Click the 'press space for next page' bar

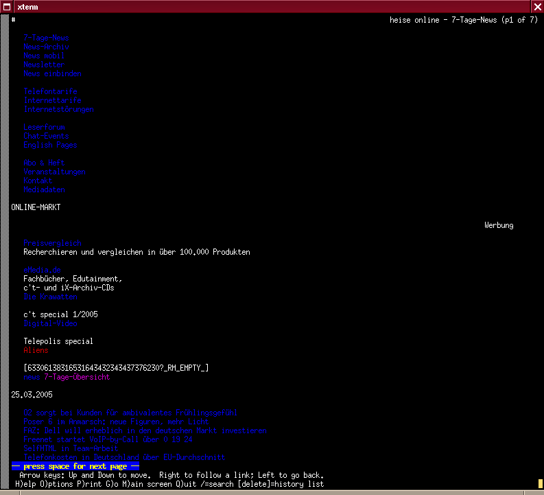click(75, 466)
